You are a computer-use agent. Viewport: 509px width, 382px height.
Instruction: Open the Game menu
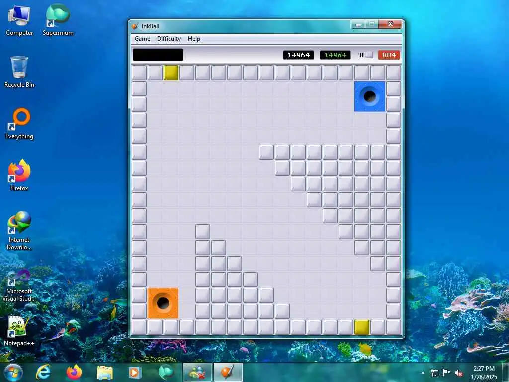(142, 39)
